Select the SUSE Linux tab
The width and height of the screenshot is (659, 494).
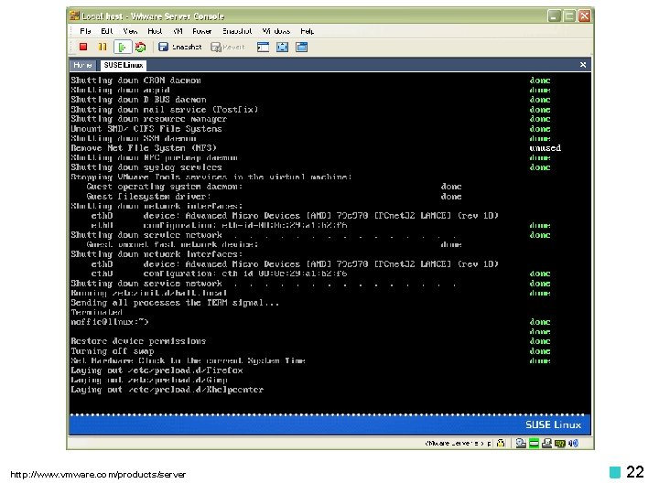point(124,65)
